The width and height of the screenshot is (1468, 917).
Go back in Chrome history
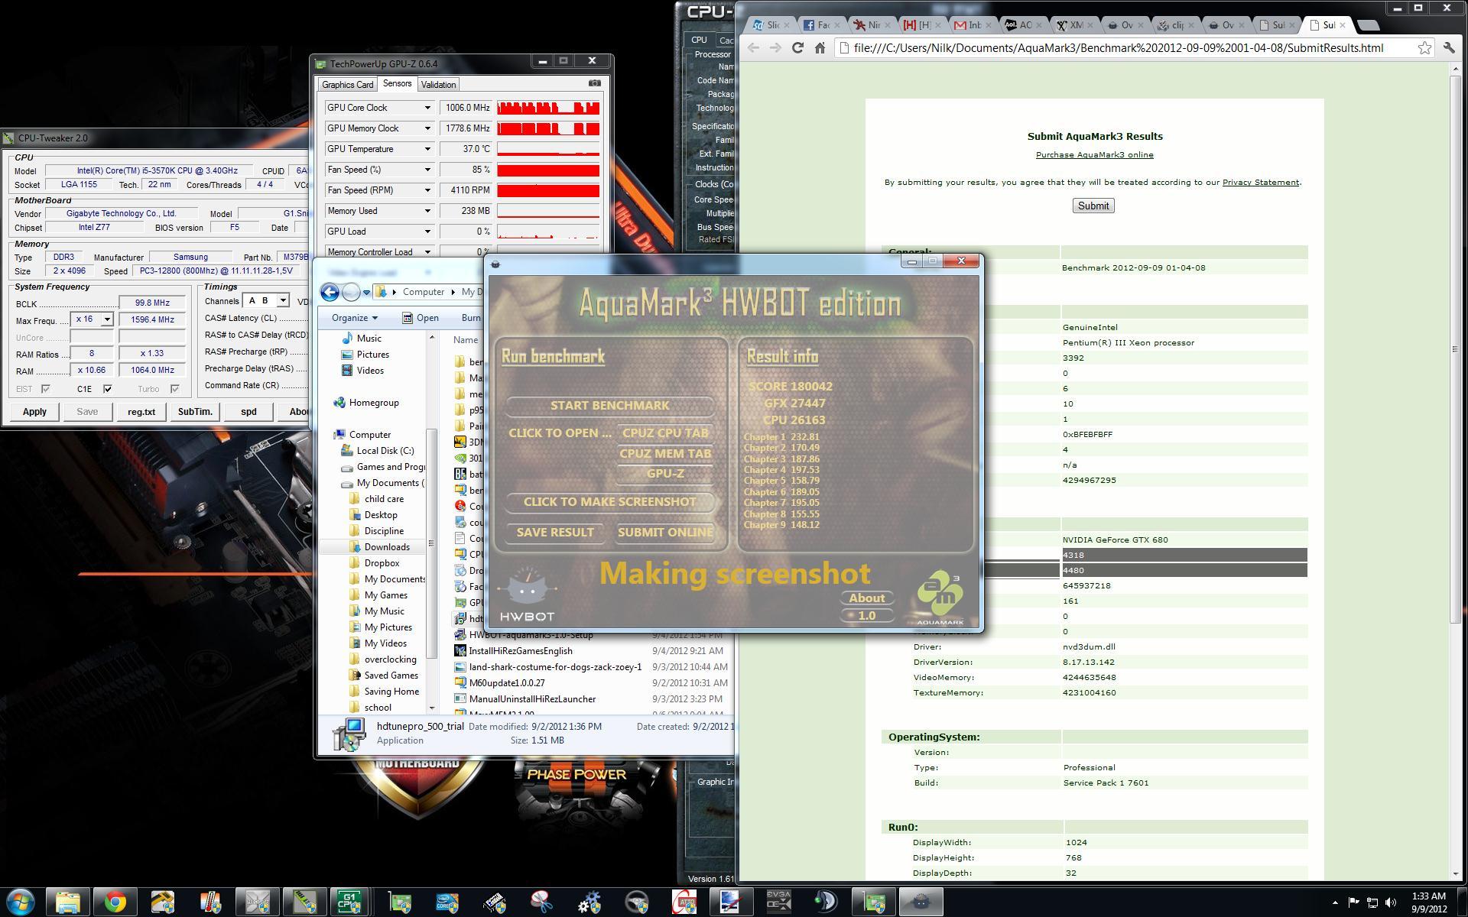click(753, 48)
